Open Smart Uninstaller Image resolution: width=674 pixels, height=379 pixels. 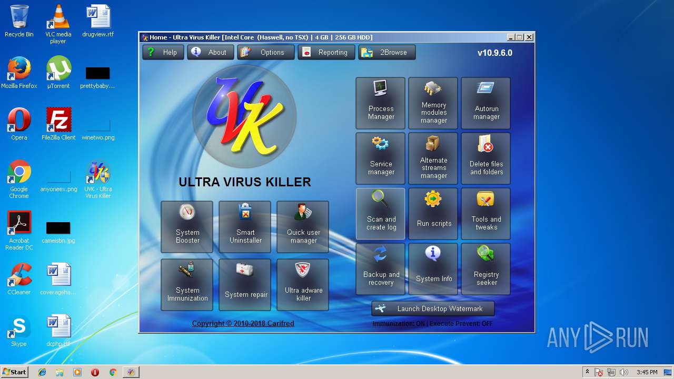(245, 227)
